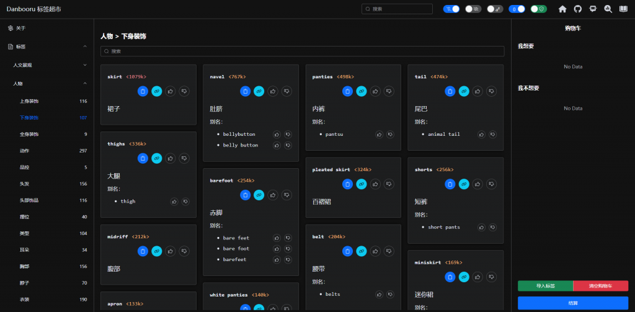Toggle the green shield switch

click(x=539, y=9)
